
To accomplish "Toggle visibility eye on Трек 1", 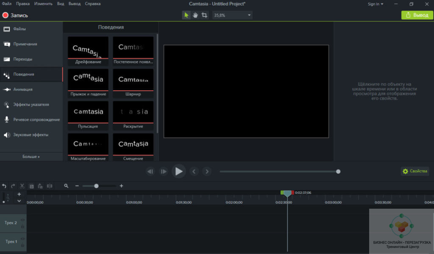I will (x=22, y=239).
